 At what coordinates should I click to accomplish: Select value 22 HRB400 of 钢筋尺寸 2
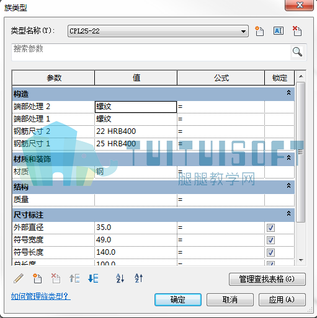tap(136, 131)
